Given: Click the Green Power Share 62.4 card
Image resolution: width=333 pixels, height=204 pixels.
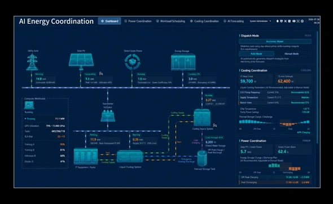Looking at the screenshot, I should click(293, 149).
